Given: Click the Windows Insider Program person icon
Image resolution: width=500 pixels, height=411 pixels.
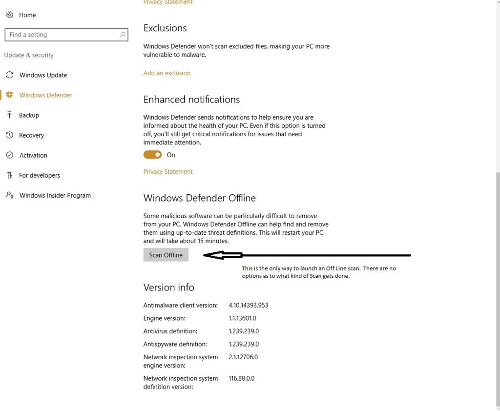Looking at the screenshot, I should coord(10,195).
